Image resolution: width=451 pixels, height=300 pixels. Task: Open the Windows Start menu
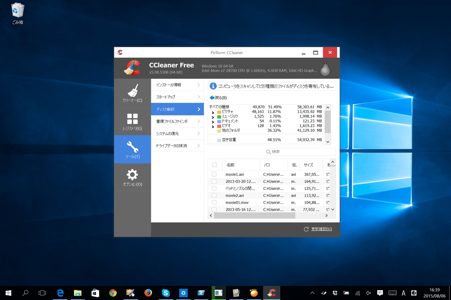click(8, 293)
